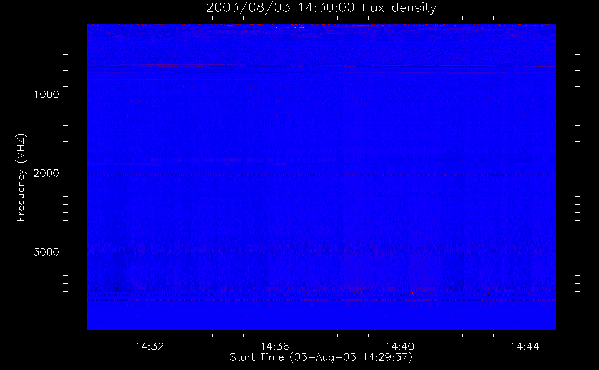Click the 2000 frequency tick label
The image size is (599, 370).
[x=46, y=173]
